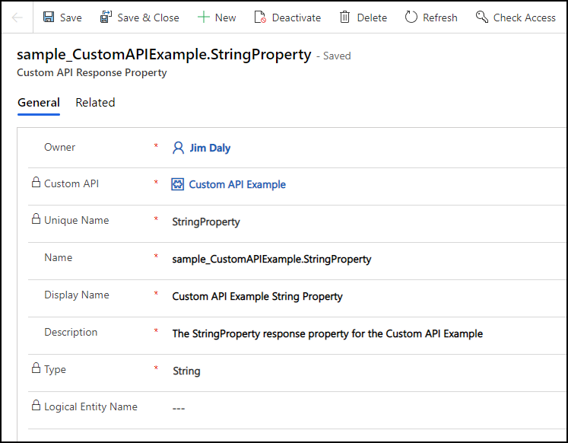Click the Custom API entity icon

click(178, 184)
